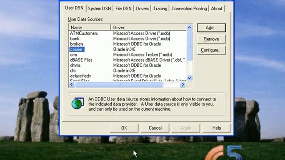Open the File DSN tab
This screenshot has width=285, height=160.
[123, 8]
